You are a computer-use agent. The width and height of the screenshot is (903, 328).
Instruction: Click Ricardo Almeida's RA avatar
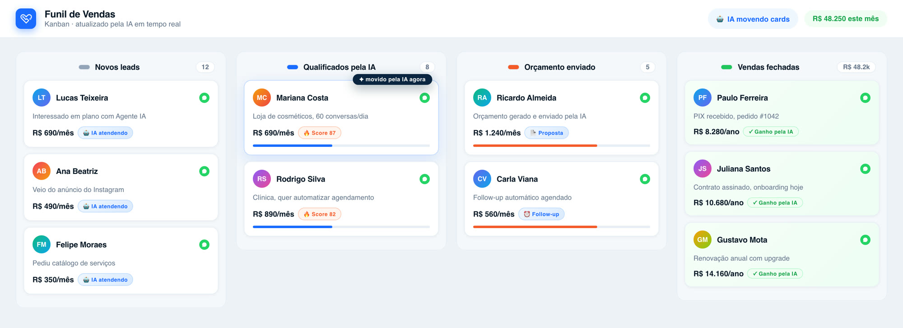482,98
